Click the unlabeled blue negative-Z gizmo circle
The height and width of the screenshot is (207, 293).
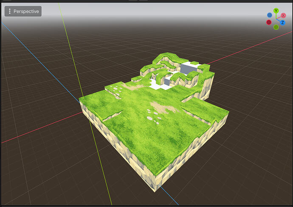(x=270, y=15)
